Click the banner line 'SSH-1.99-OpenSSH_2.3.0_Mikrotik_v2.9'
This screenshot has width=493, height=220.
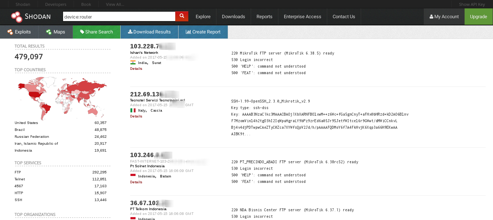[x=271, y=101]
